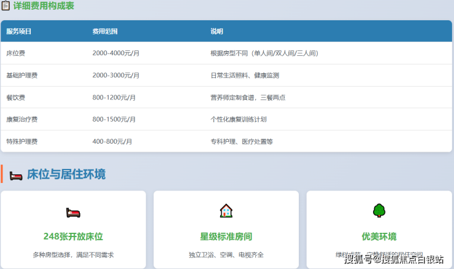Click the 基础护理费 row label

pyautogui.click(x=22, y=76)
